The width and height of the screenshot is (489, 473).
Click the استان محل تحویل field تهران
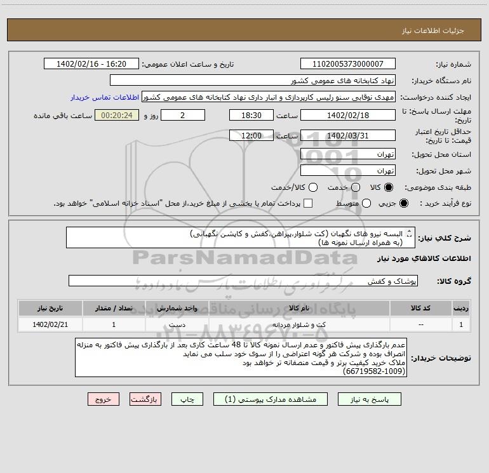[x=348, y=154]
